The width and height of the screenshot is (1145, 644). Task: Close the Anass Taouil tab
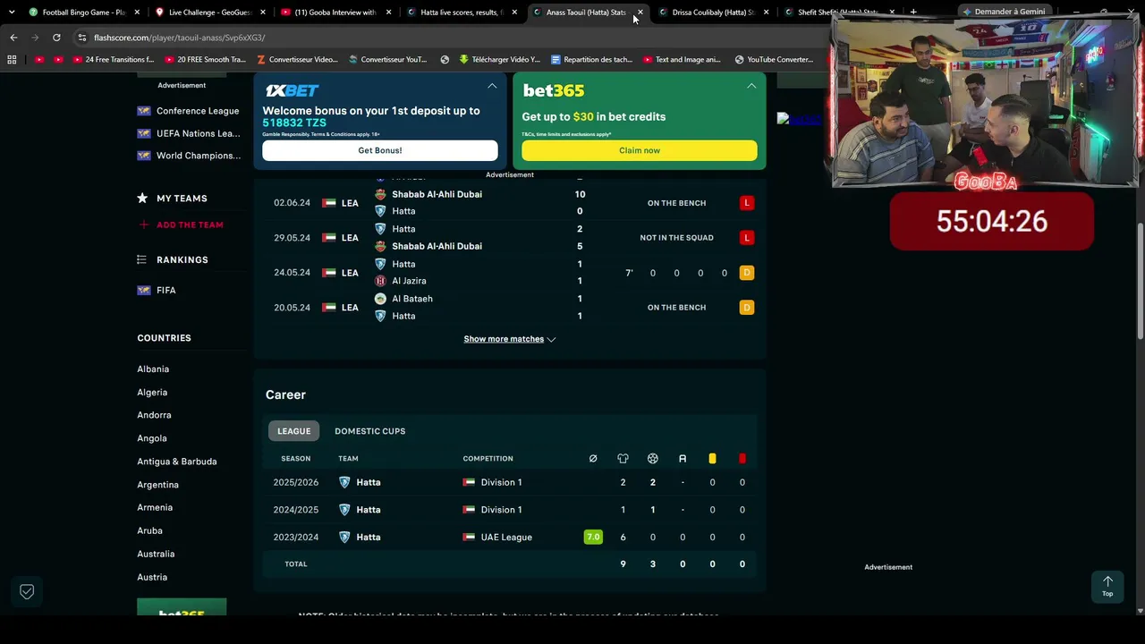coord(640,13)
